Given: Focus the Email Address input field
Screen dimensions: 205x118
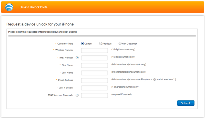Looking at the screenshot, I should pyautogui.click(x=94, y=80).
